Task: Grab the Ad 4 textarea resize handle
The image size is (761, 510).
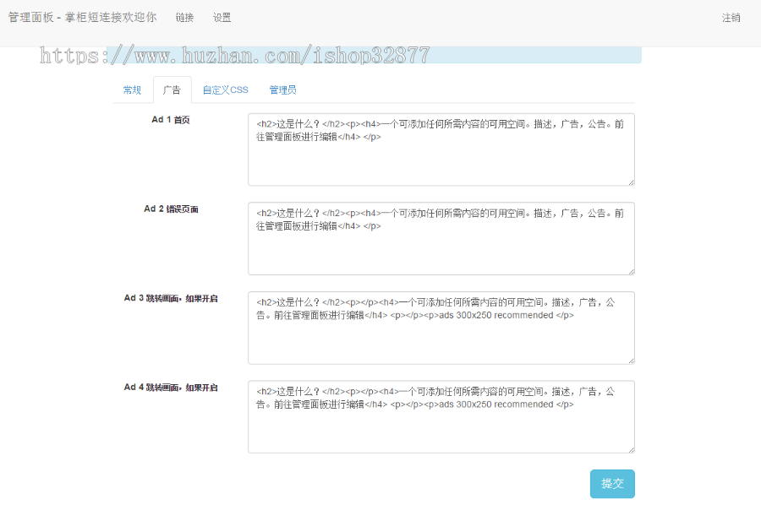Action: pyautogui.click(x=632, y=450)
